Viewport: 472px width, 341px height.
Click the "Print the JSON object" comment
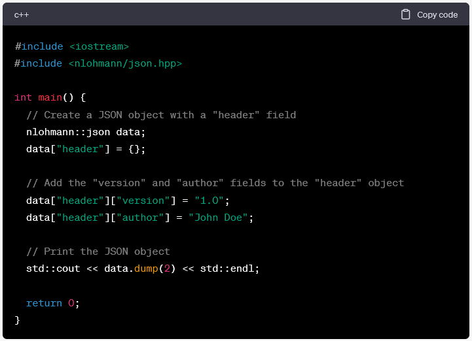click(x=98, y=252)
